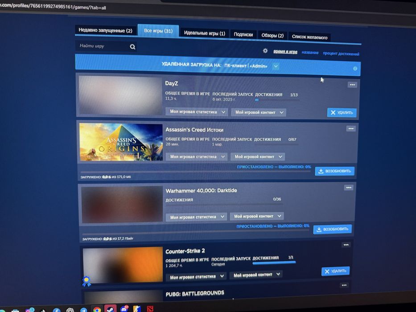The width and height of the screenshot is (416, 312).
Task: Open the three-dot menu for DayZ
Action: pos(352,85)
